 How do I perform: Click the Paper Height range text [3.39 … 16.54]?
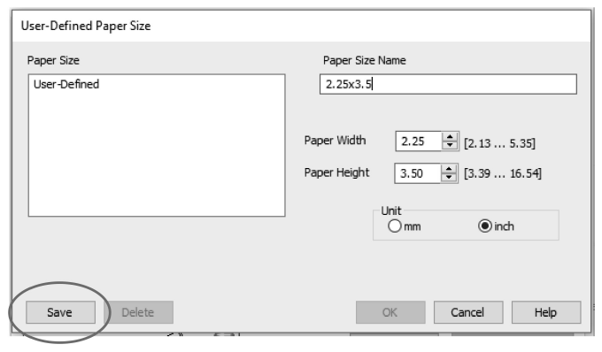pyautogui.click(x=503, y=173)
